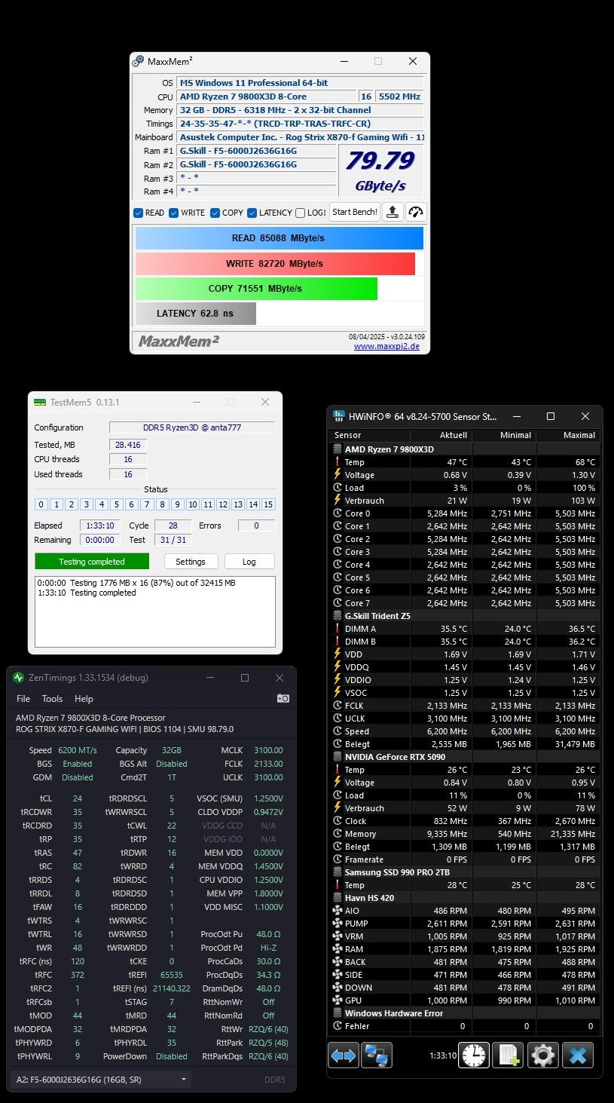Click thread status box 0 in TestMem5
Image resolution: width=614 pixels, height=1103 pixels.
pyautogui.click(x=41, y=504)
